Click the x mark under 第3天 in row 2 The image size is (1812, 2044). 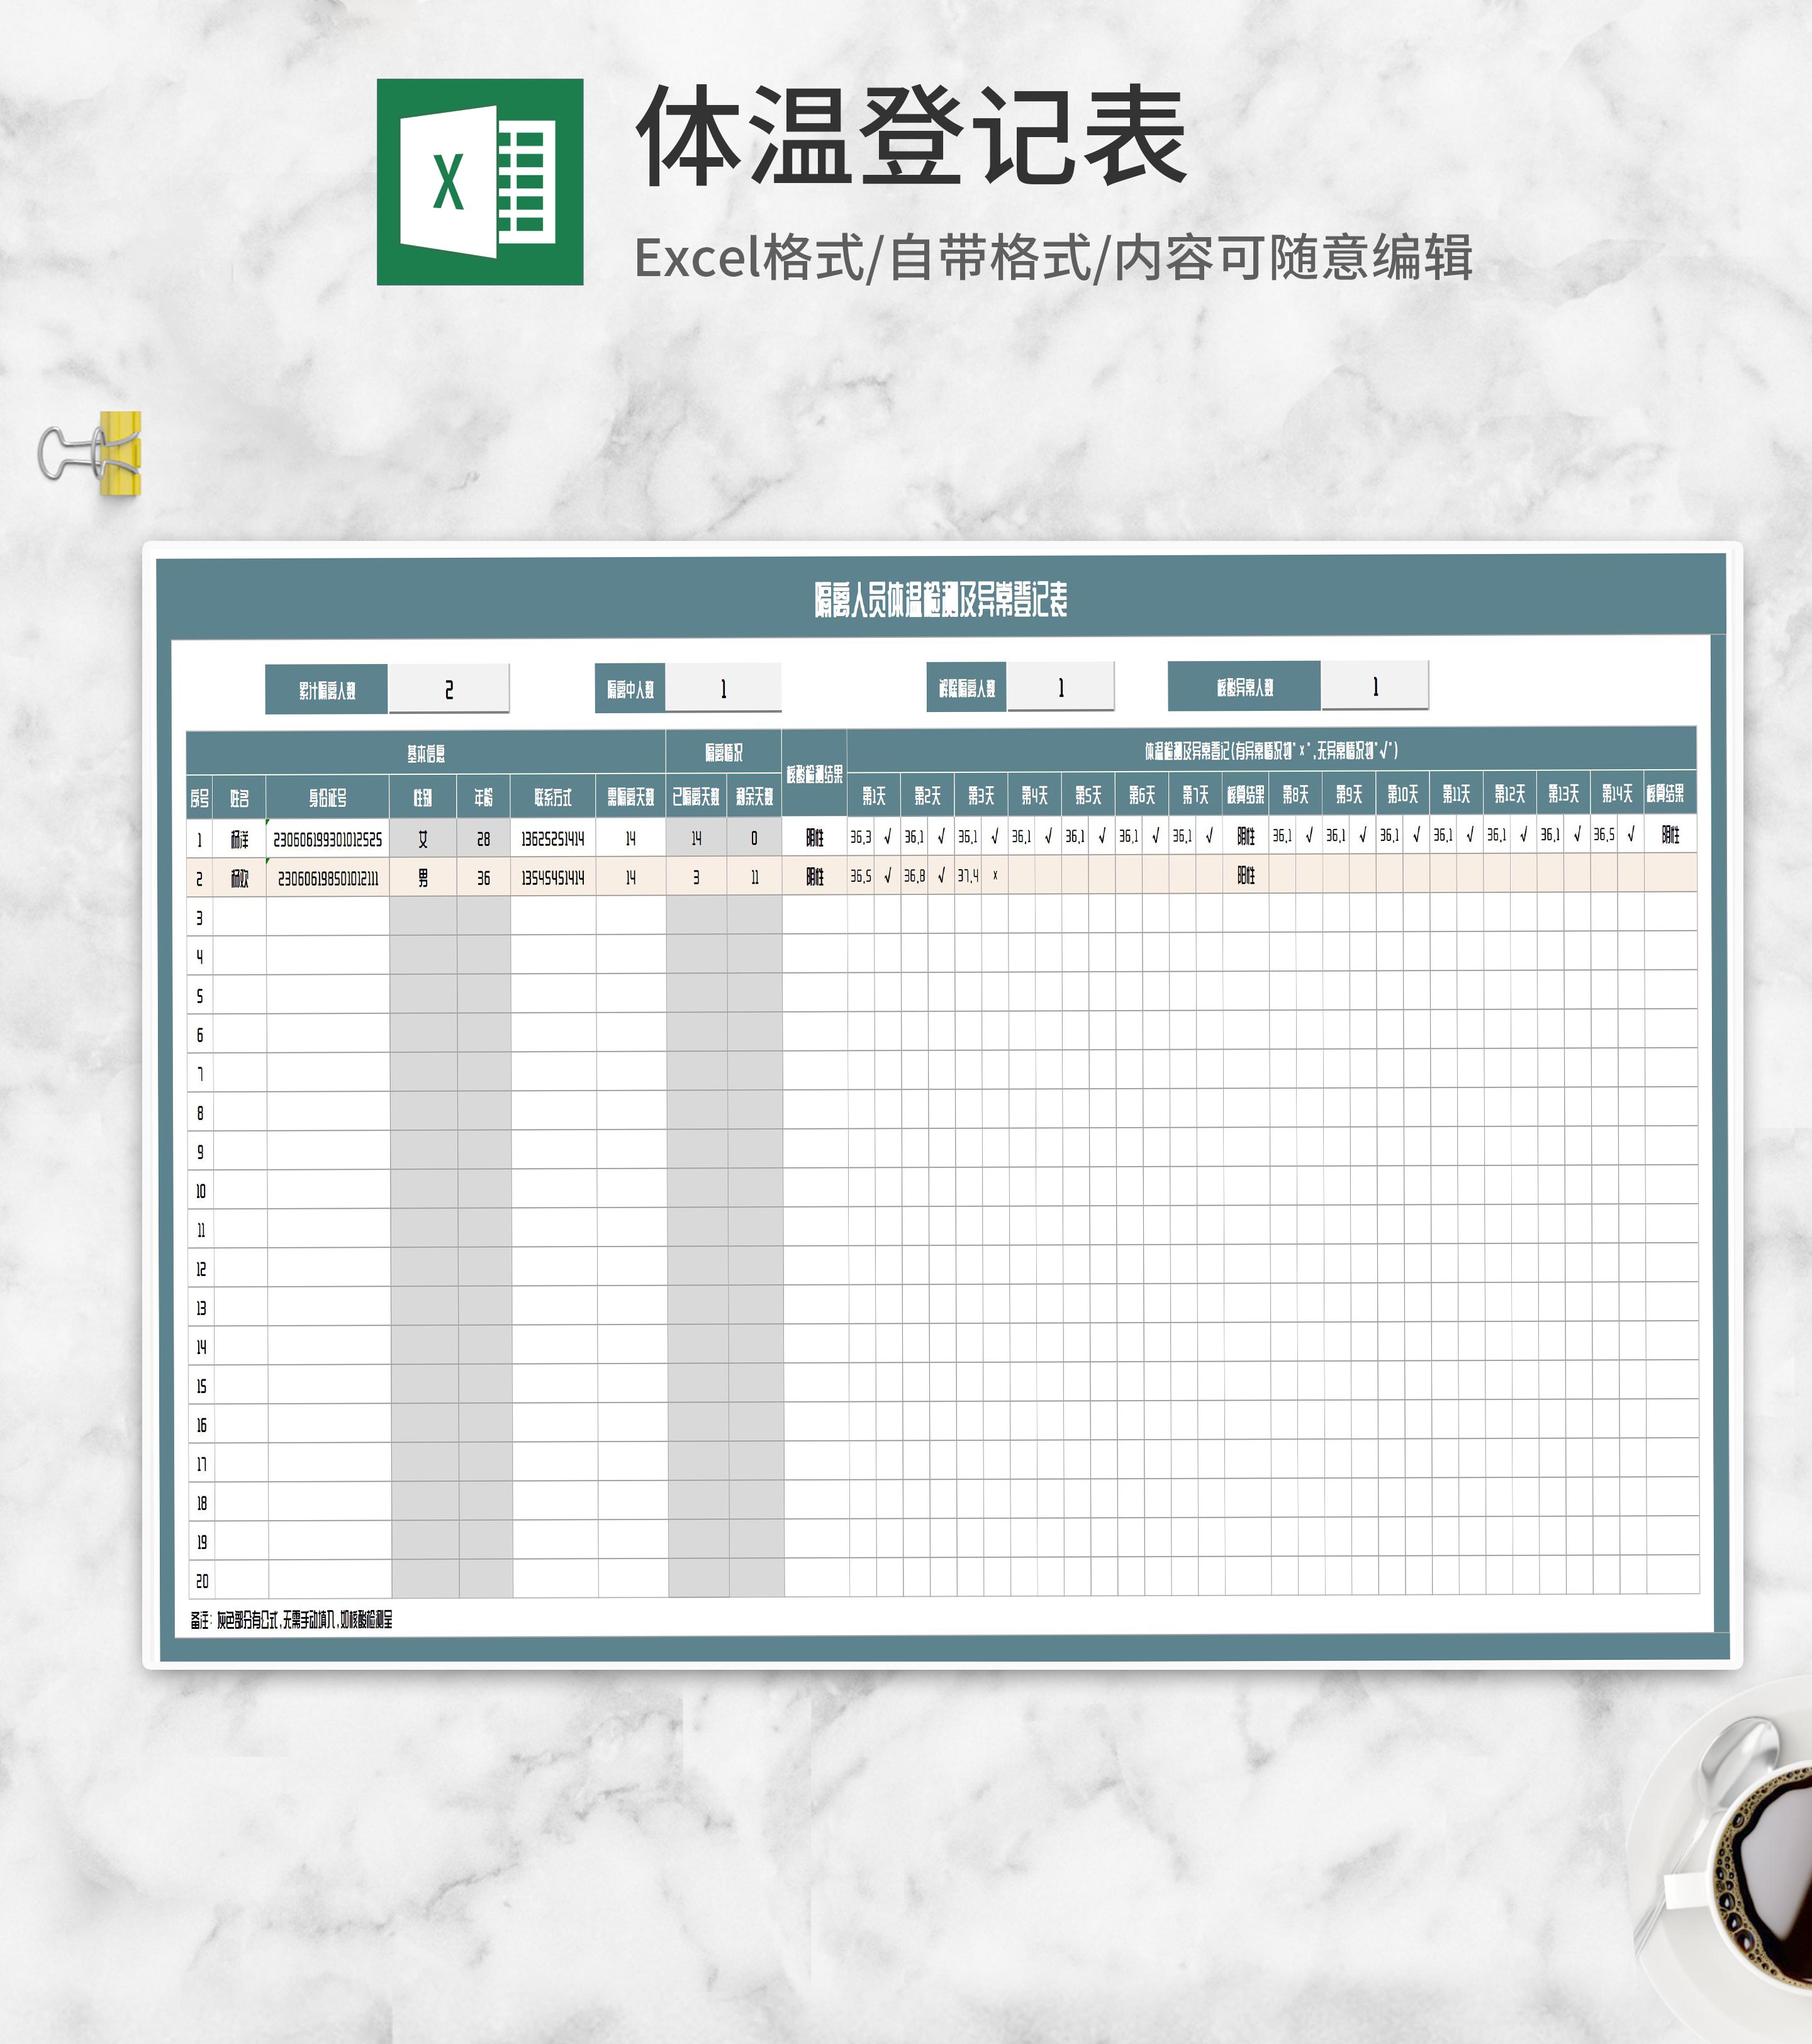[995, 875]
